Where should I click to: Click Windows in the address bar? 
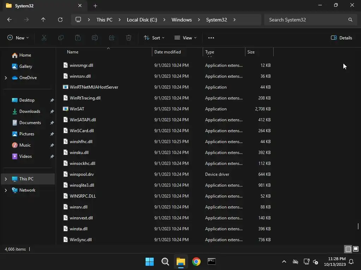point(182,20)
